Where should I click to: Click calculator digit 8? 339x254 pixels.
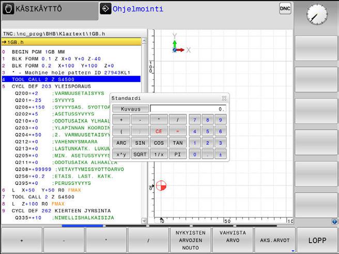pos(208,120)
